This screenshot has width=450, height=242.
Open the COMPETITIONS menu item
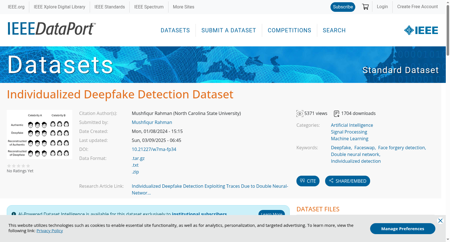(x=289, y=30)
